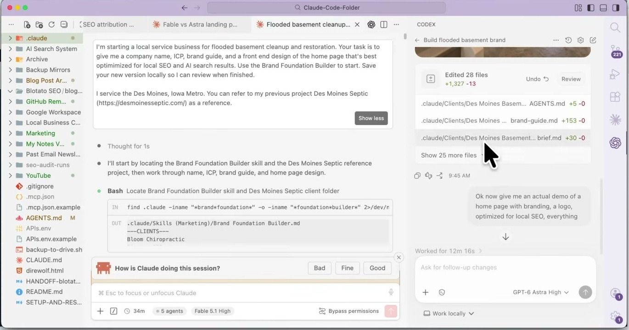Go back with the navigation arrow in title bar
629x330 pixels.
(185, 8)
